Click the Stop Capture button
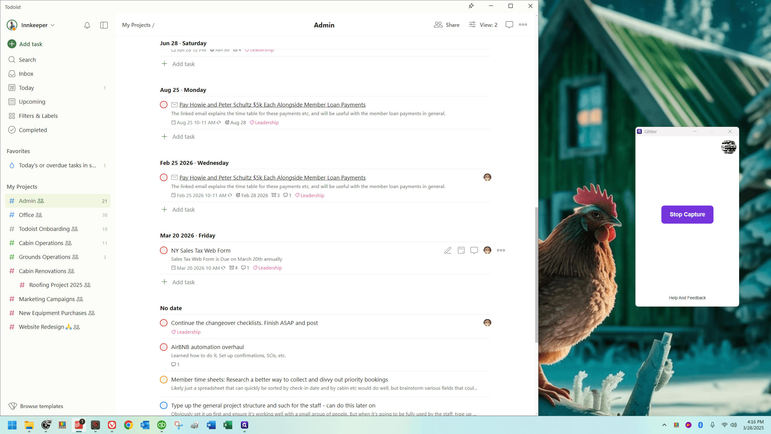771x434 pixels. (x=687, y=215)
